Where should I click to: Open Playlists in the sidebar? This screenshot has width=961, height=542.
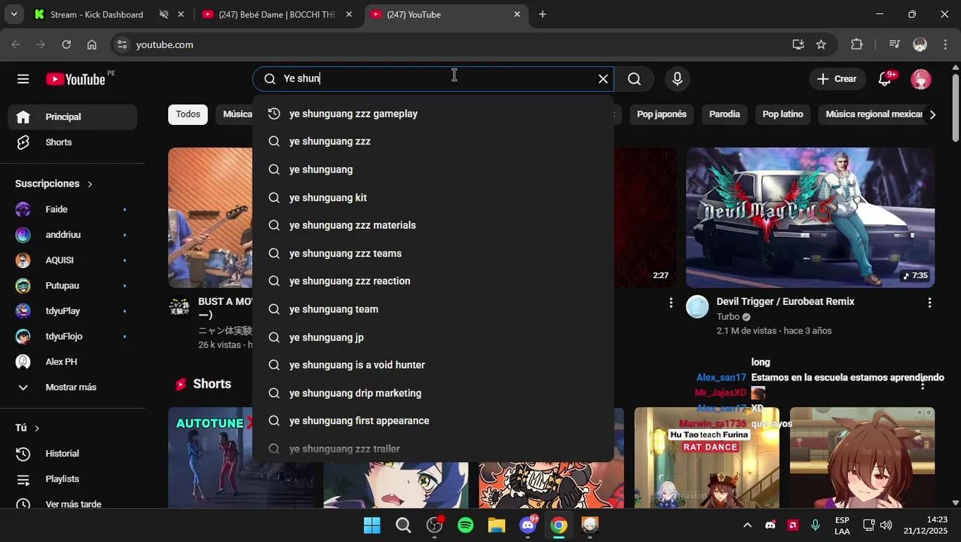[72, 479]
